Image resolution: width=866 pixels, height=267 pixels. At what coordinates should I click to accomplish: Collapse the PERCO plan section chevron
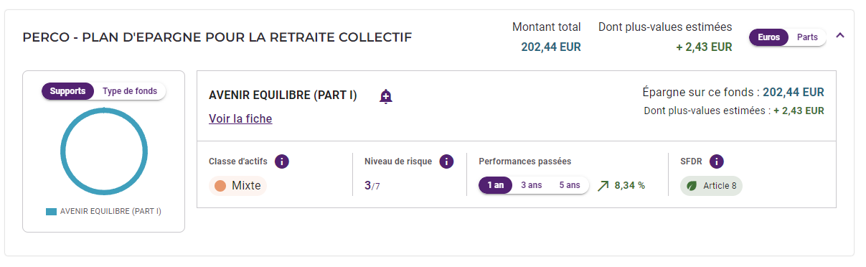(840, 34)
